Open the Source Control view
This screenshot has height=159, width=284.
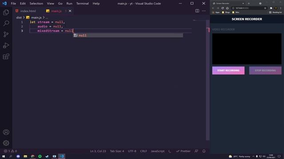pos(6,34)
